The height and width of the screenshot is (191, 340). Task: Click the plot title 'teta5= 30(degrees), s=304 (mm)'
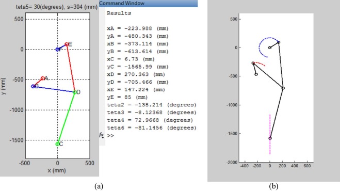pos(57,7)
